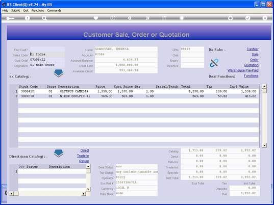Expand the ex Catalog blue down arrow
The height and width of the screenshot is (205, 274).
coord(59,73)
